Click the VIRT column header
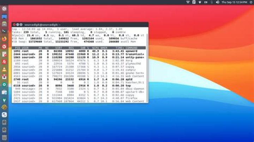Image resolution: width=254 pixels, height=142 pixels. tap(59, 48)
